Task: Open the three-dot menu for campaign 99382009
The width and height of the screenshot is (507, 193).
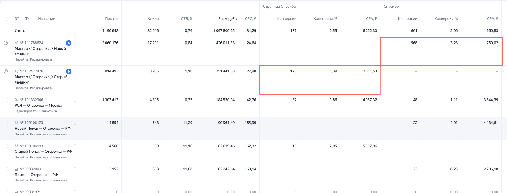Action: click(x=75, y=169)
